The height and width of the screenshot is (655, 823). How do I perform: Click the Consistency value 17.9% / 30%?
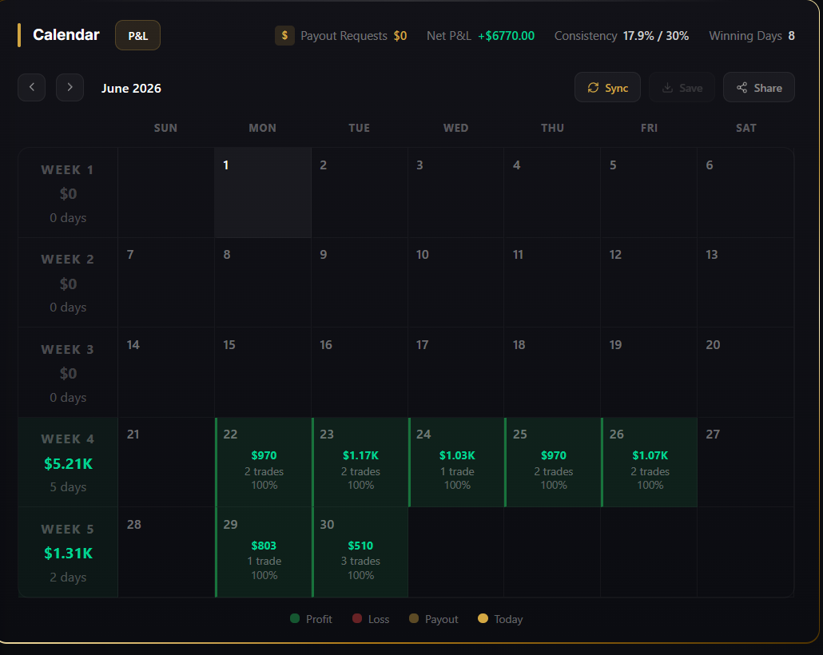pyautogui.click(x=655, y=36)
